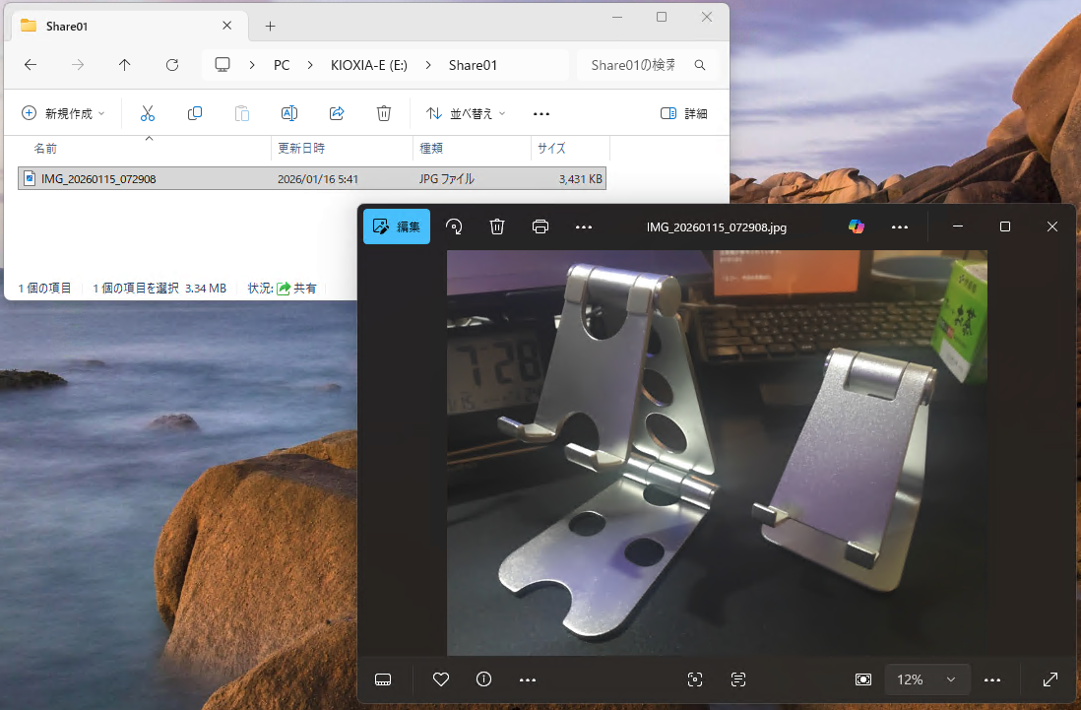The image size is (1081, 710).
Task: Toggle the 詳細 details pane
Action: (683, 113)
